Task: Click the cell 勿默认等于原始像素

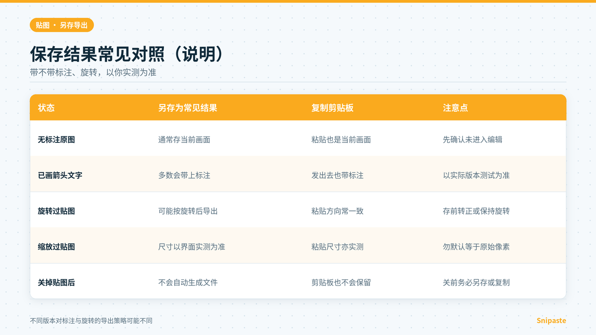Action: point(476,247)
